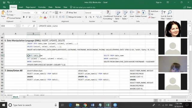Click the Insert cells icon

click(132, 12)
